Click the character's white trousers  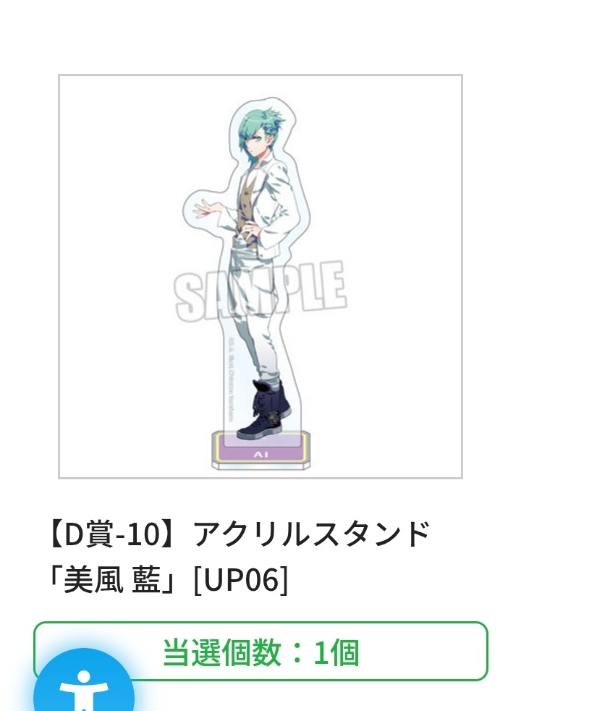coord(253,313)
